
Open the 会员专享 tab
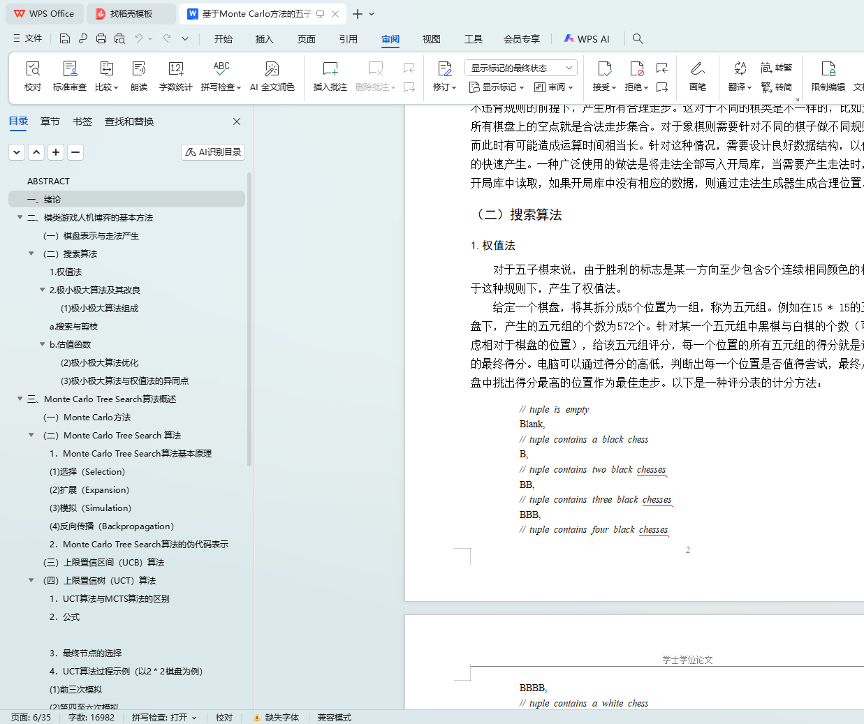pos(522,39)
